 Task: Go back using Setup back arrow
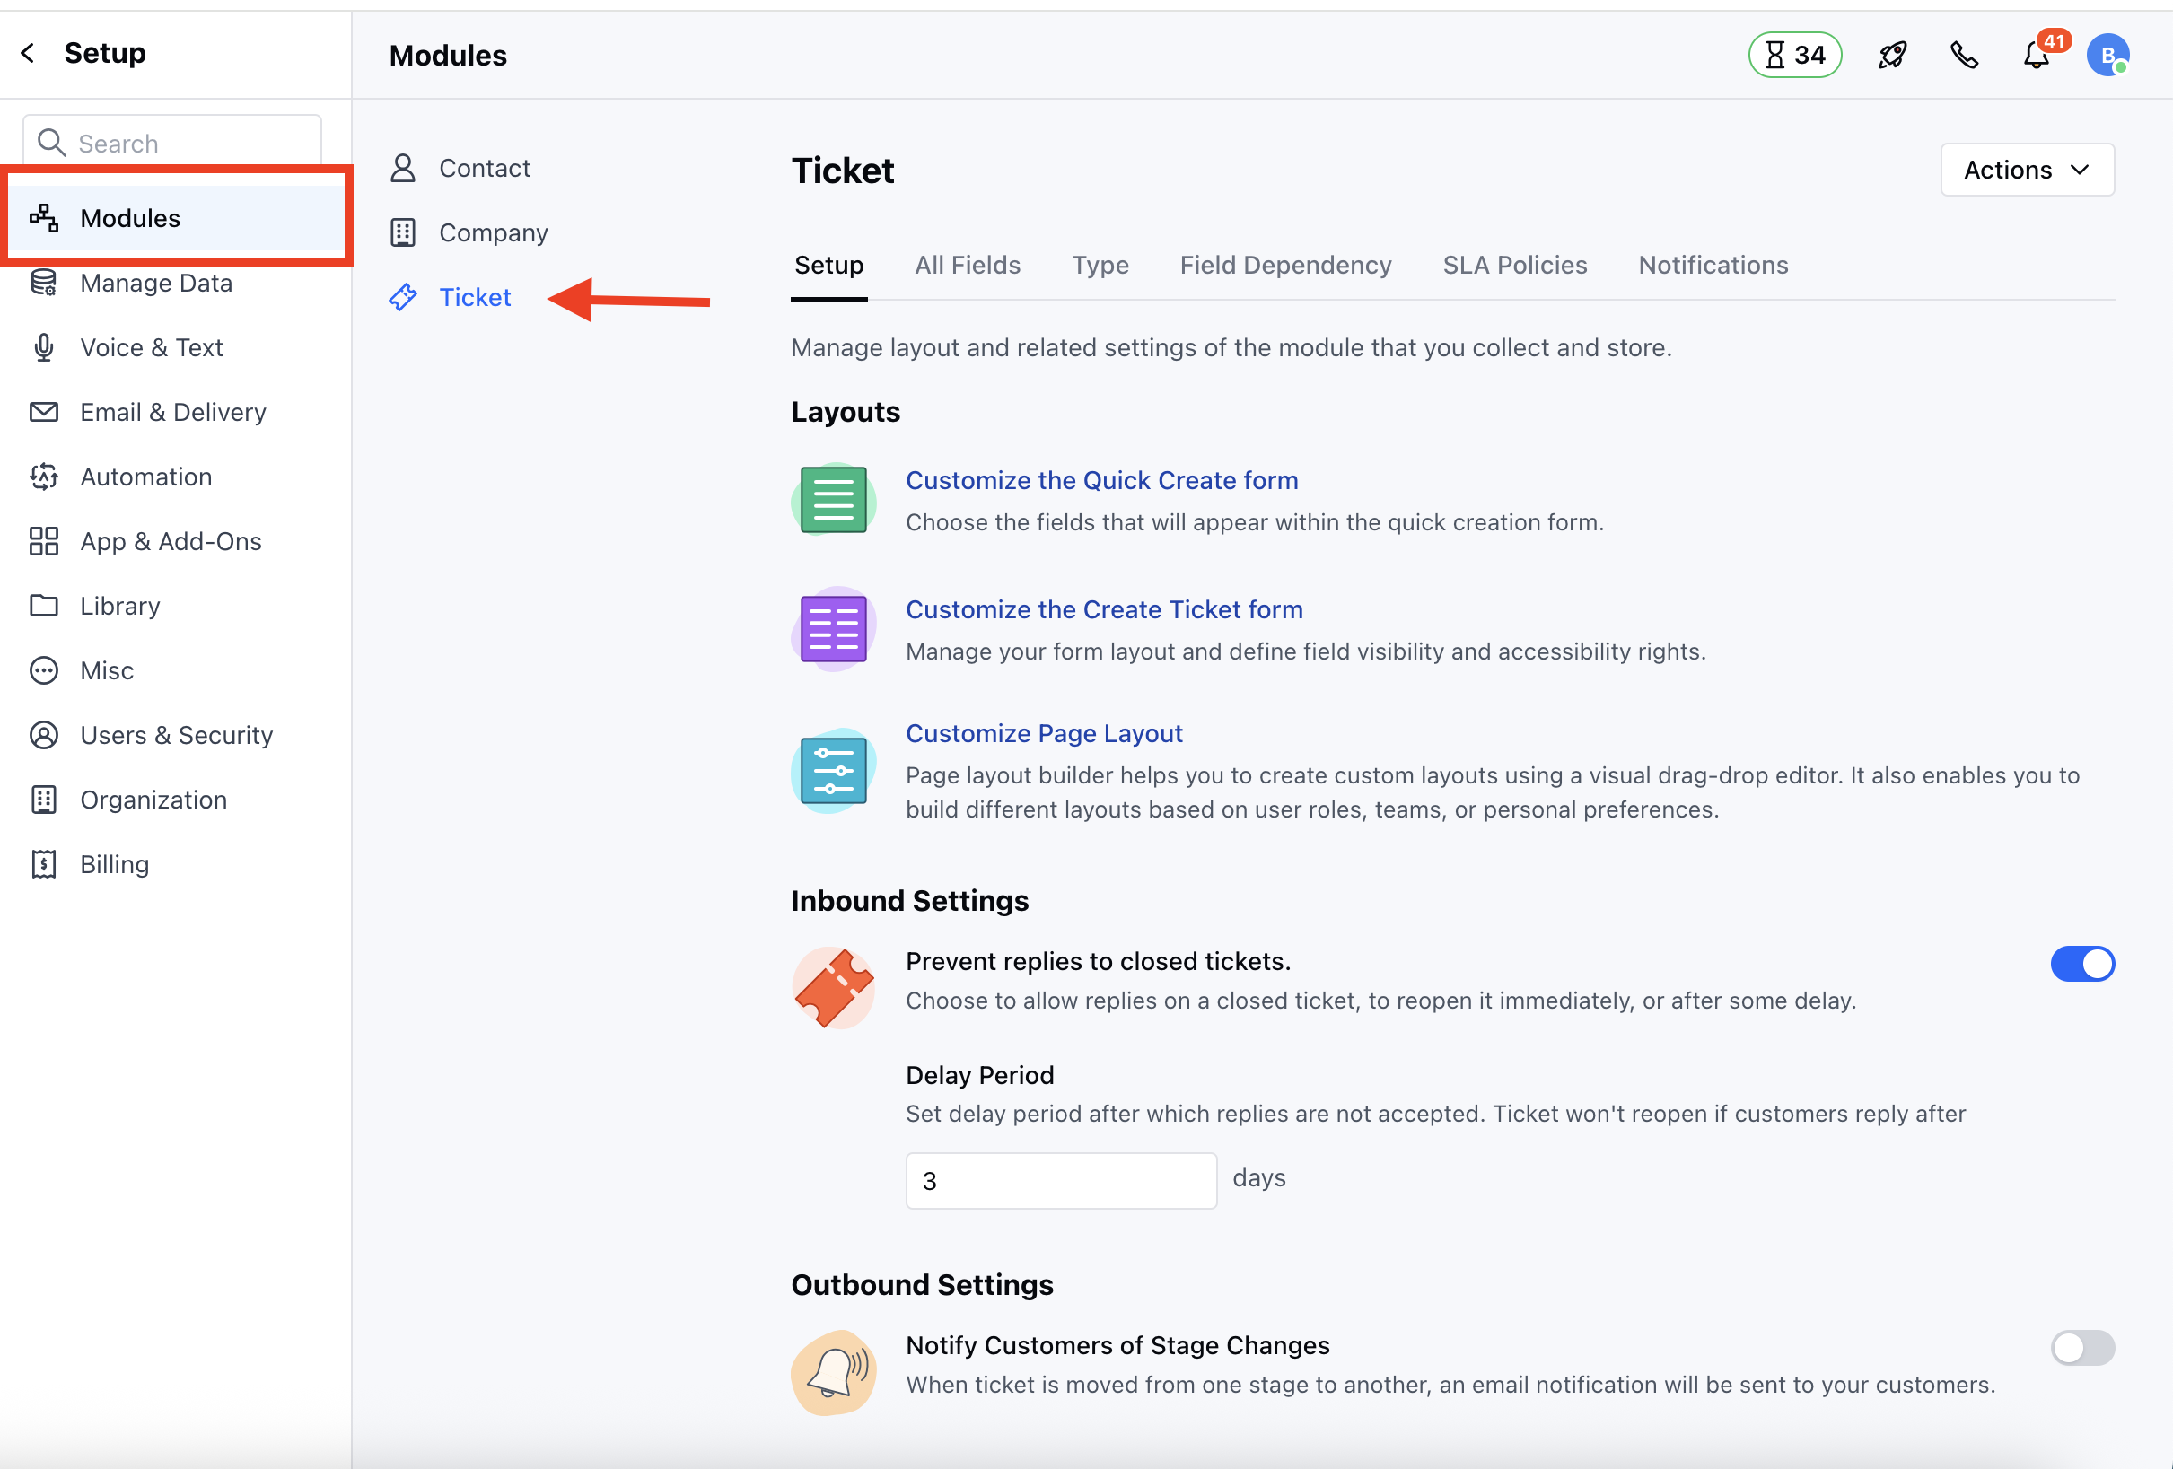pyautogui.click(x=28, y=53)
